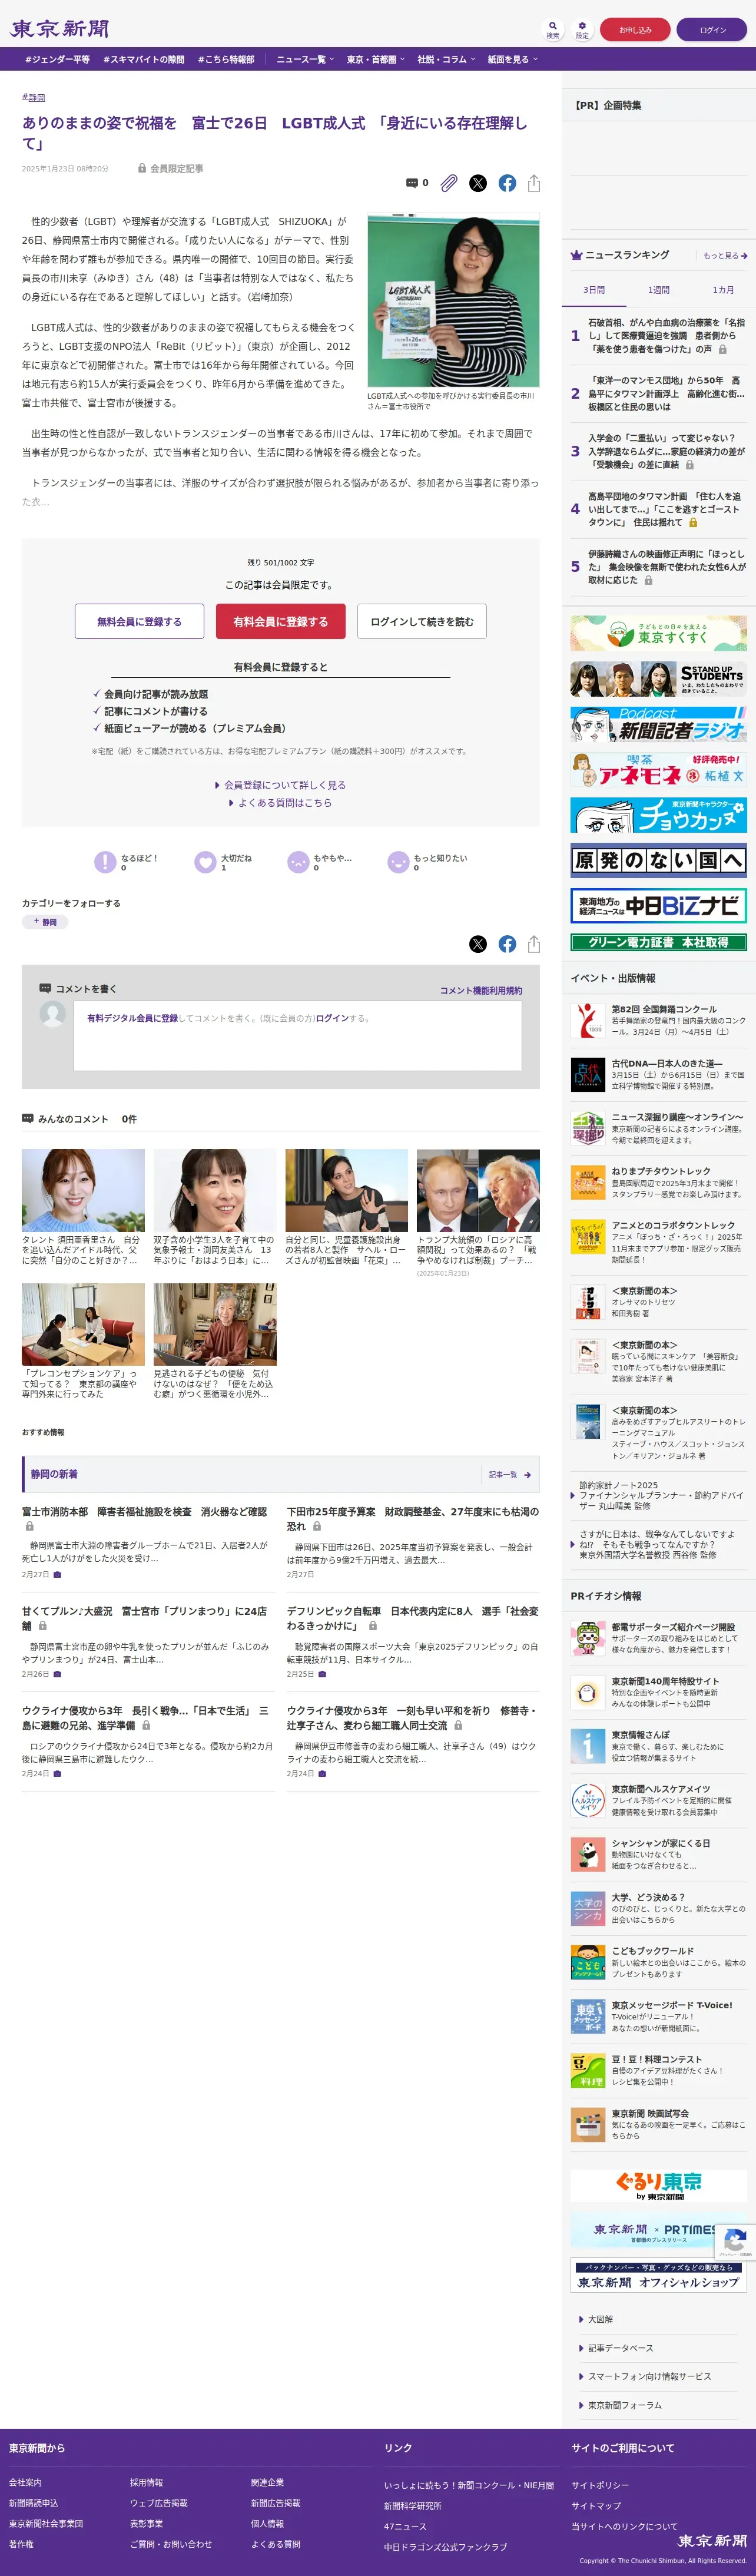Open サイトポリシー link in footer

coord(600,2485)
